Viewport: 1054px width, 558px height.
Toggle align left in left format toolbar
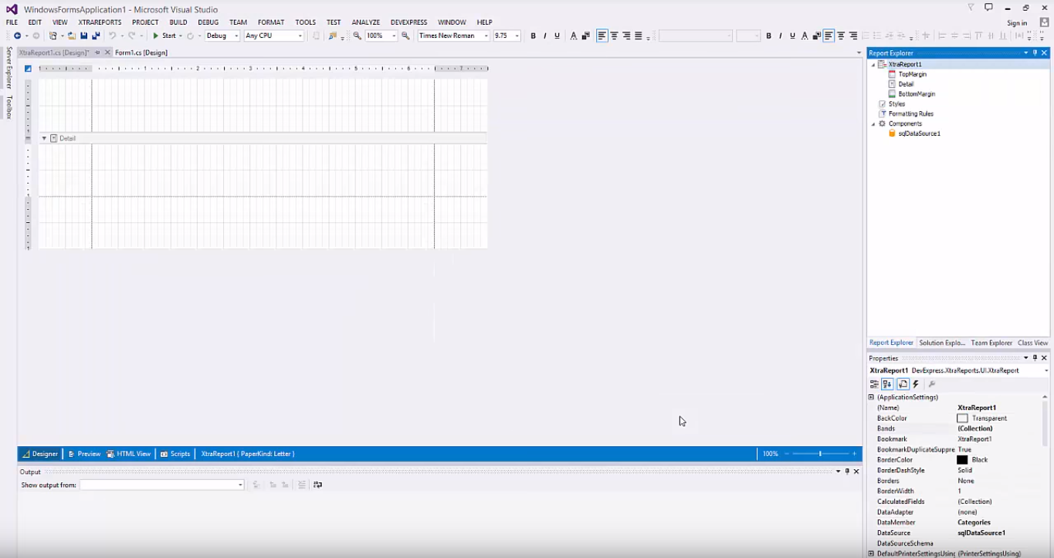tap(602, 36)
